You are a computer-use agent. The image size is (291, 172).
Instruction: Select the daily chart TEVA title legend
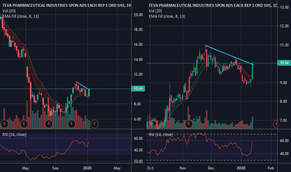pos(213,5)
